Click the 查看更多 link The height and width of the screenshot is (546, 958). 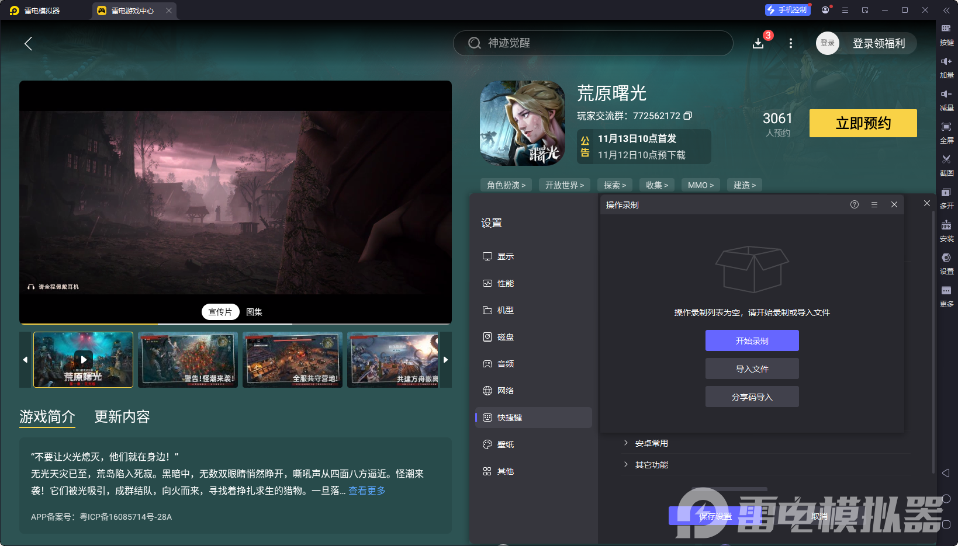tap(367, 491)
